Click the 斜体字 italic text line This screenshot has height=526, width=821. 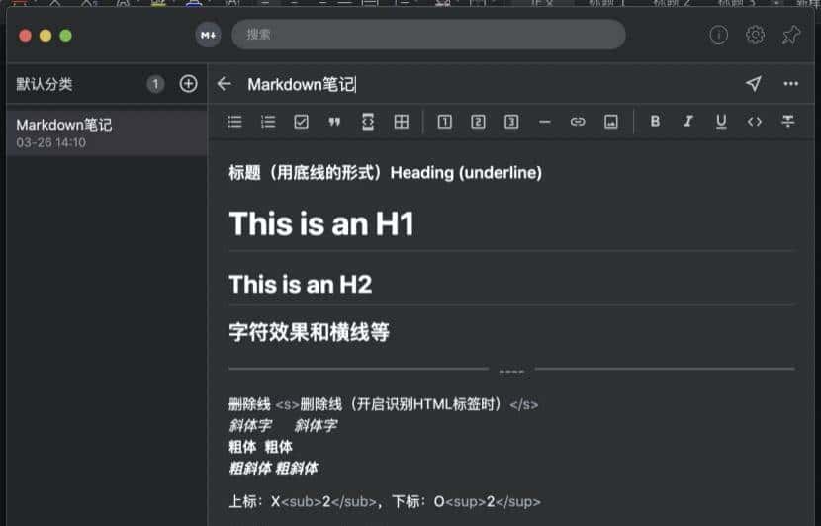283,425
